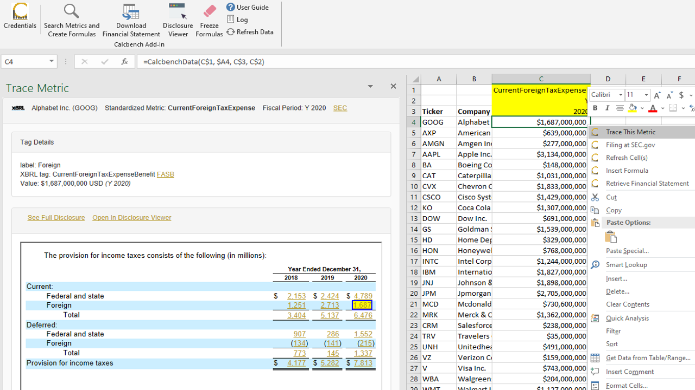The height and width of the screenshot is (390, 695).
Task: Apply the yellow fill color bucket
Action: point(632,108)
